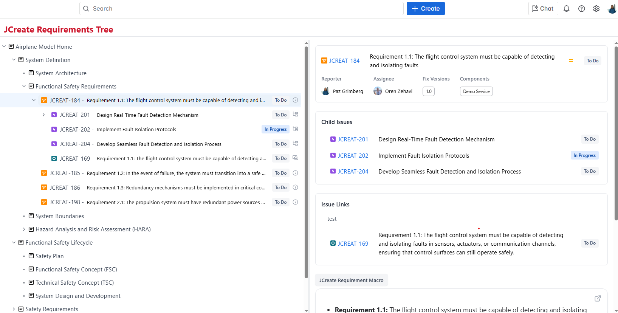
Task: Click the hierarchy icon on JCREAT-204 row
Action: [x=296, y=144]
